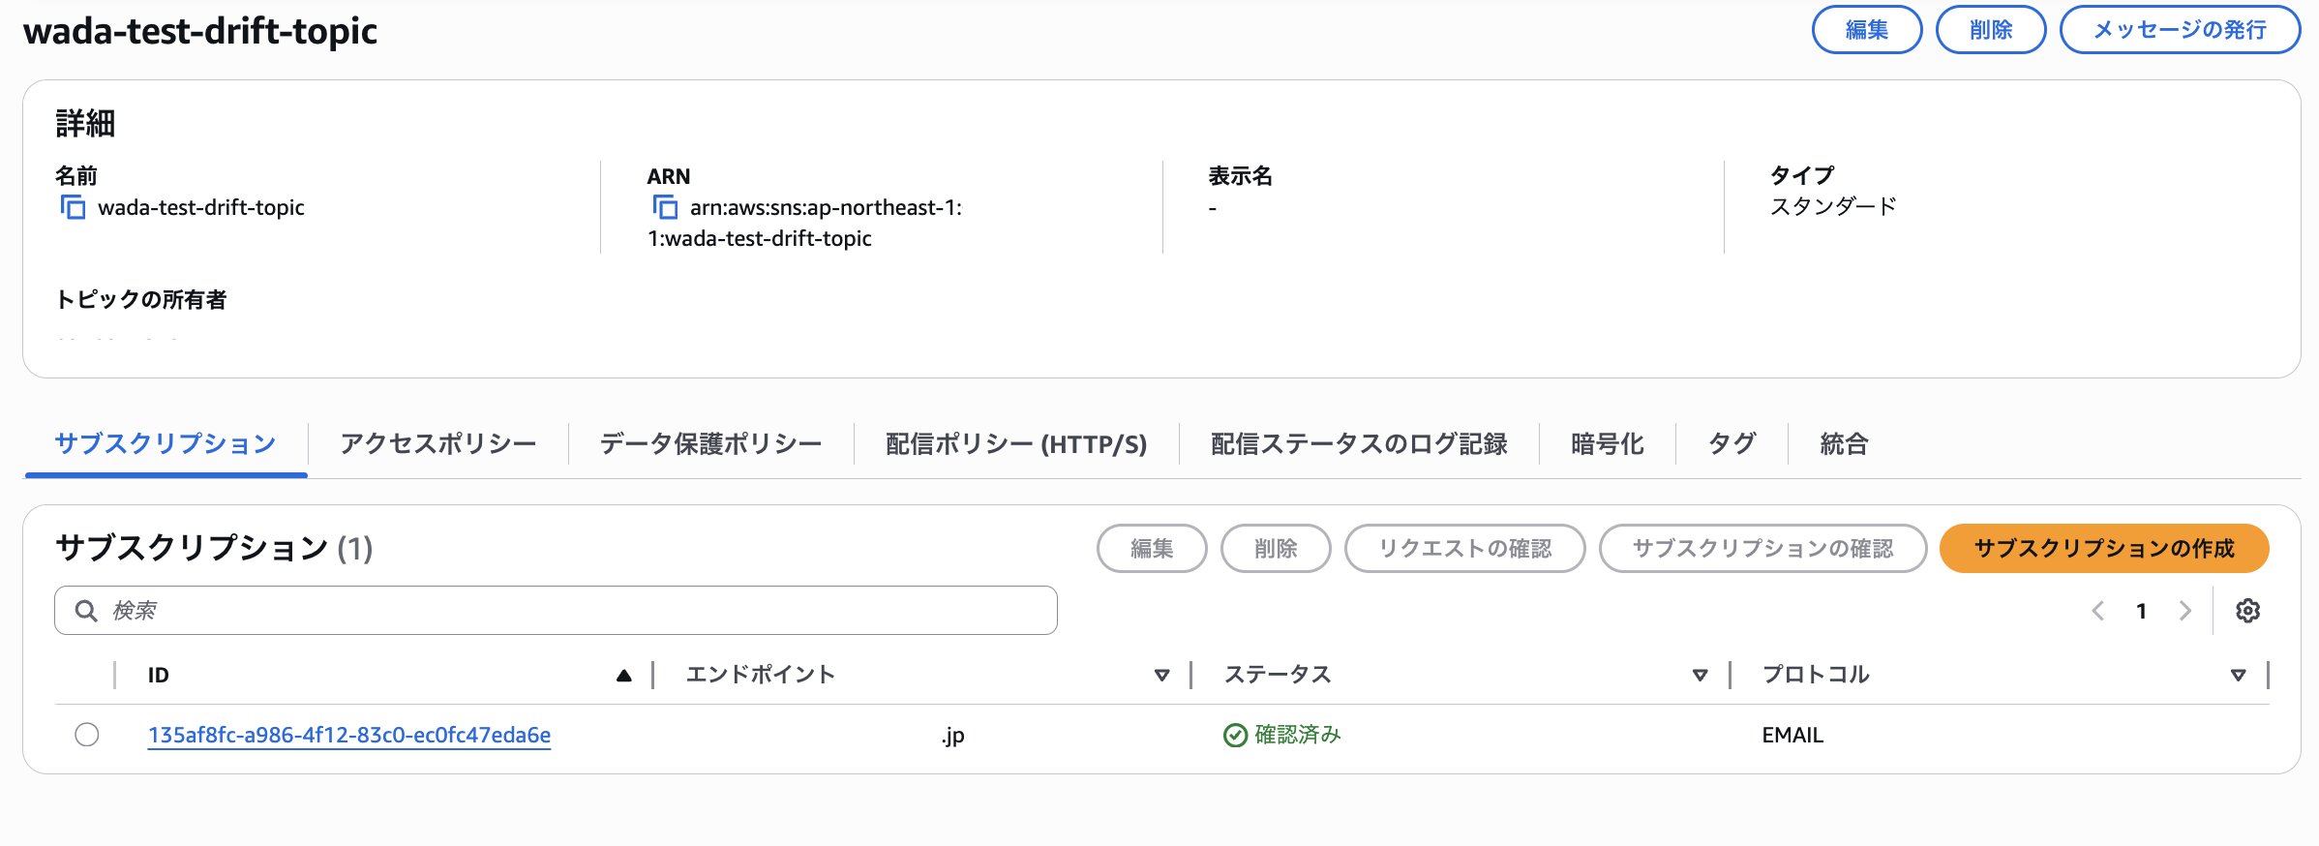This screenshot has height=846, width=2319.
Task: Copy the topic name wada-test-drift-topic icon
Action: 73,207
